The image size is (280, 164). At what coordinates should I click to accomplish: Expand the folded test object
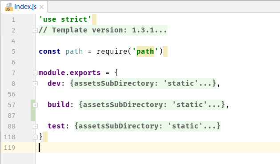pyautogui.click(x=35, y=126)
